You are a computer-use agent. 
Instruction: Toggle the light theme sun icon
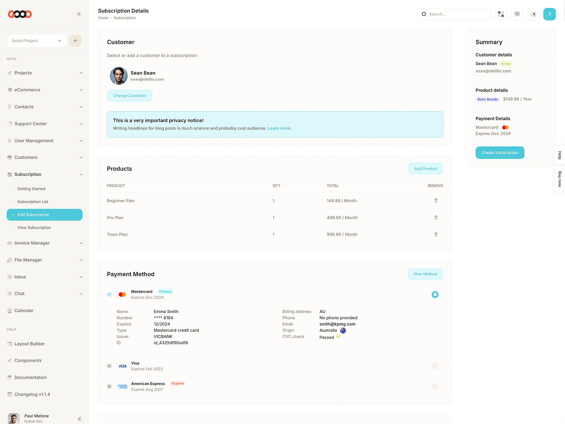click(533, 14)
